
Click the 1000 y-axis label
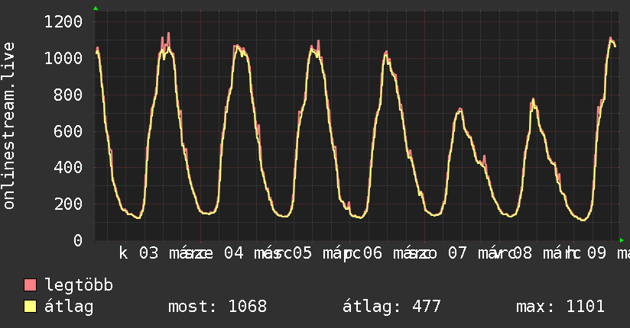(63, 59)
